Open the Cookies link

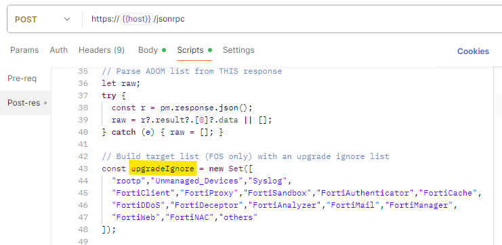tap(473, 51)
